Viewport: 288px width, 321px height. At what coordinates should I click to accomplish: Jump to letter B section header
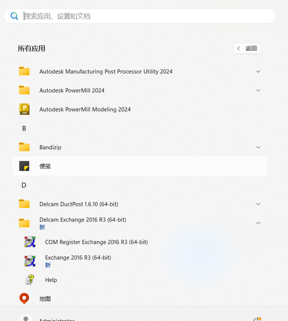[24, 128]
